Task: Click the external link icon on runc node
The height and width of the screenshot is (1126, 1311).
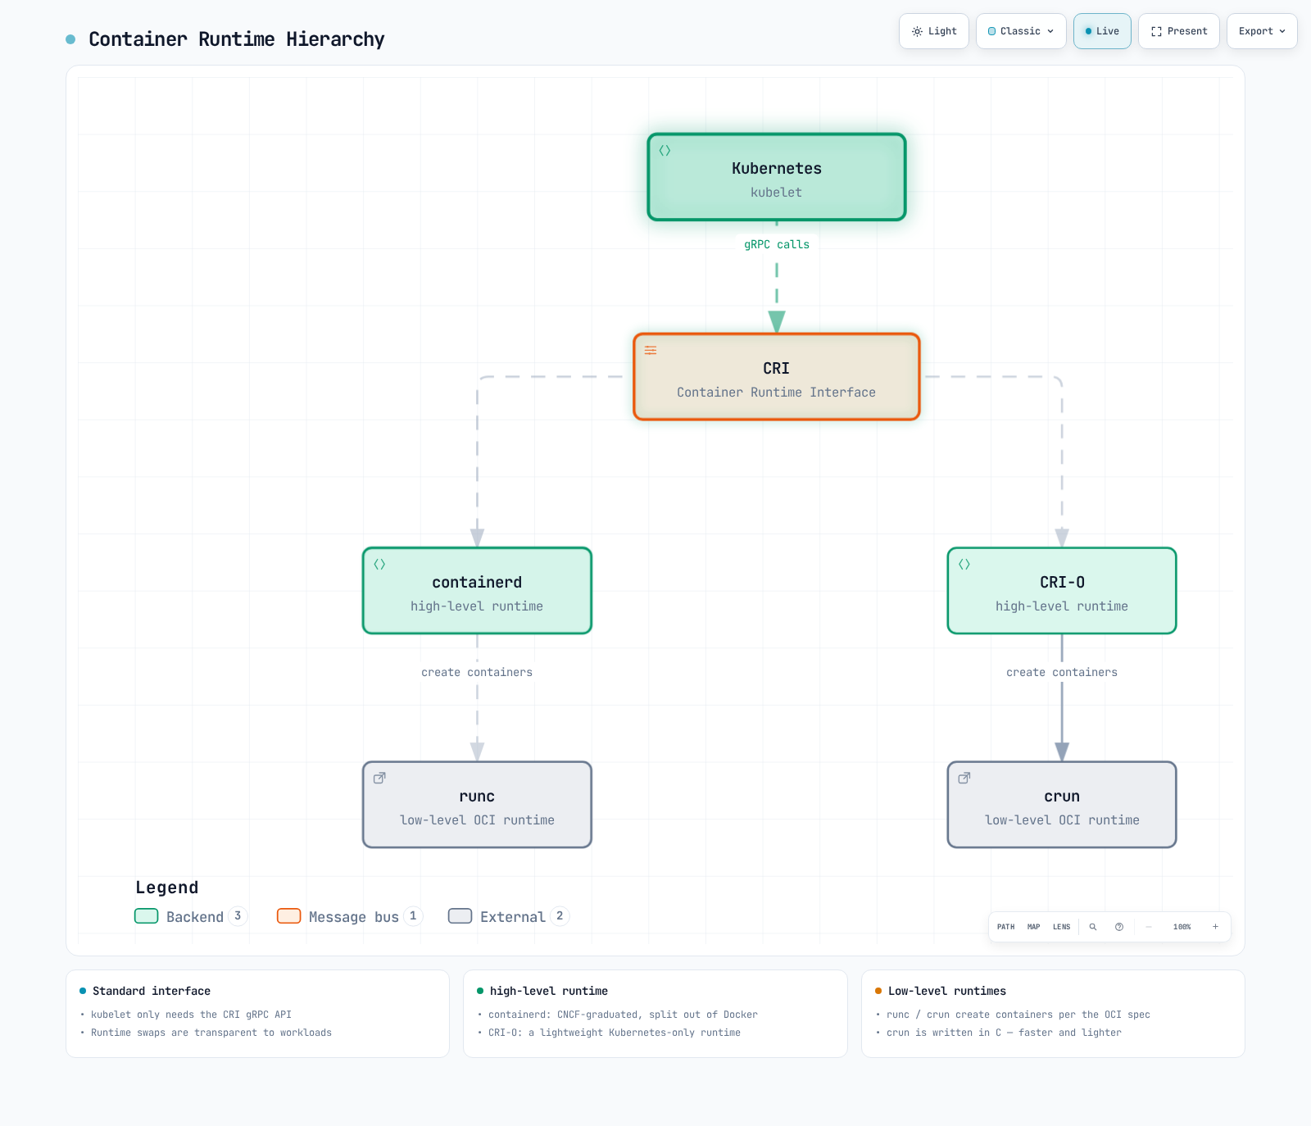Action: click(x=379, y=779)
